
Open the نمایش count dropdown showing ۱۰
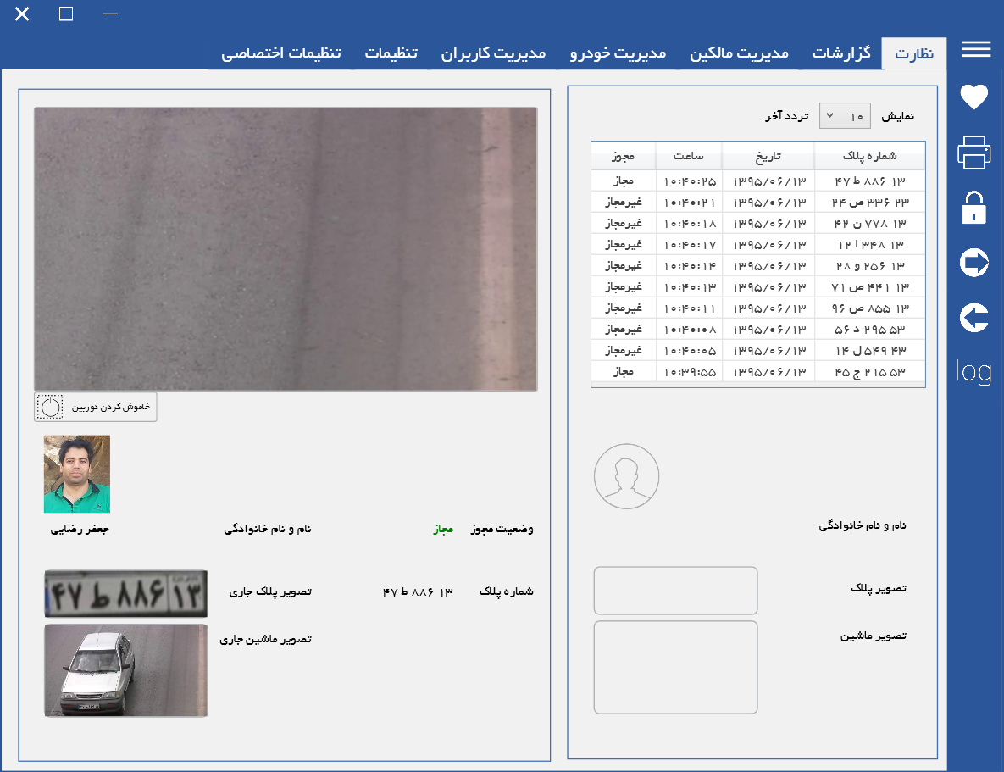(845, 116)
